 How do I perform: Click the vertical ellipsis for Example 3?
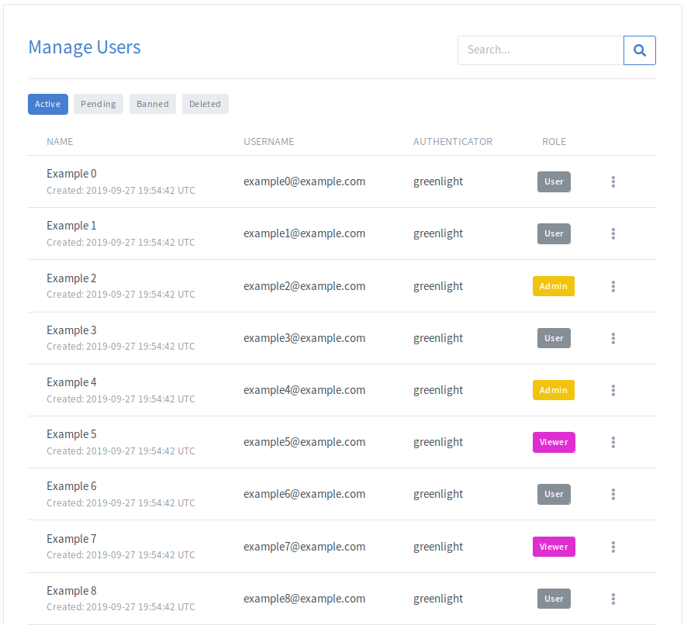(x=613, y=338)
